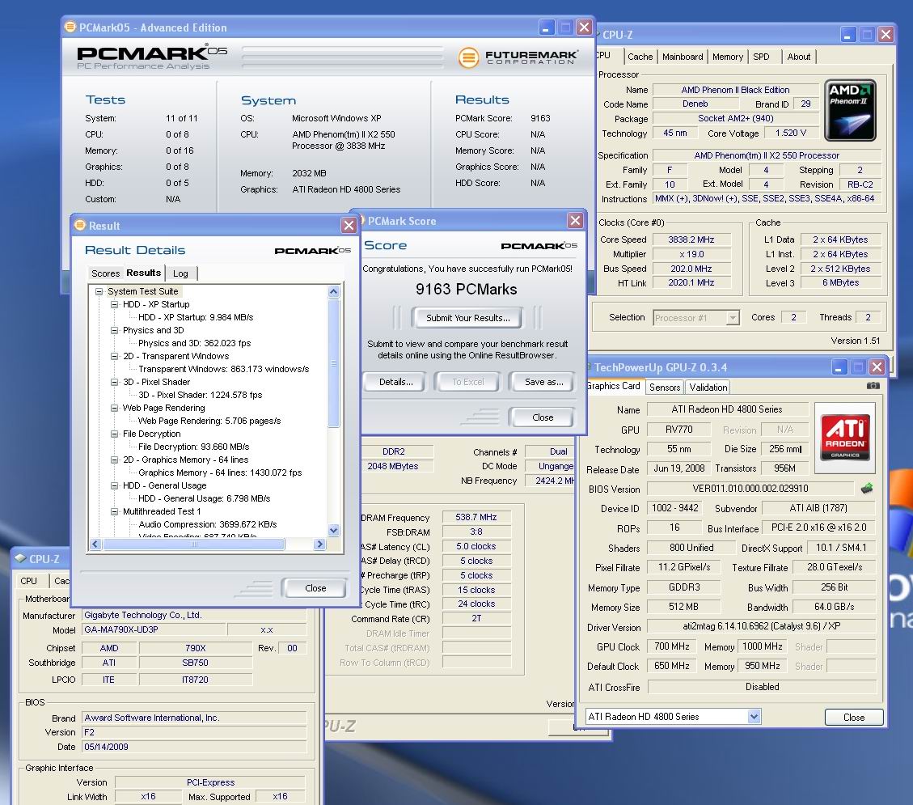Collapse the Multithreaded Test 1 node

[115, 511]
